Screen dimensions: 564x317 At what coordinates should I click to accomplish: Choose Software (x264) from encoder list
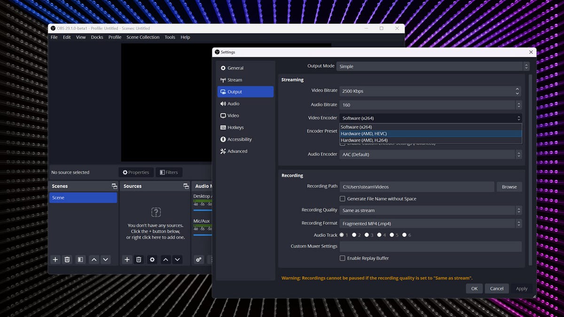431,127
